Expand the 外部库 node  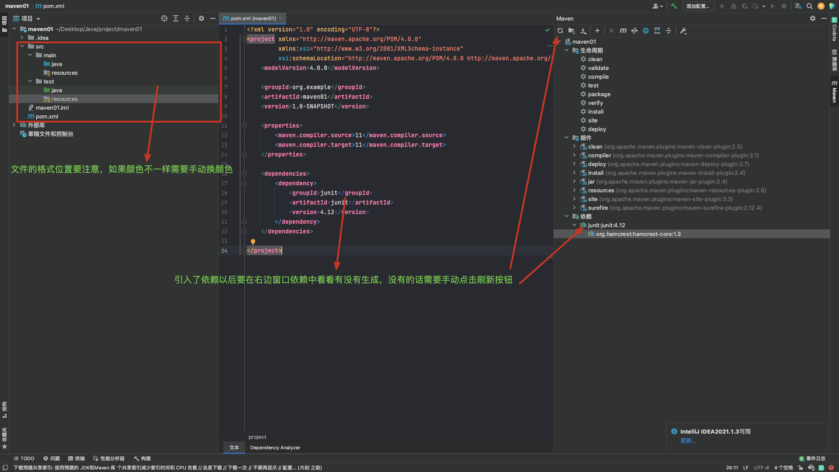tap(14, 125)
